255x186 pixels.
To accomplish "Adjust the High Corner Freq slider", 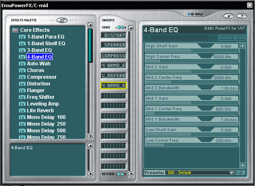I will click(192, 61).
